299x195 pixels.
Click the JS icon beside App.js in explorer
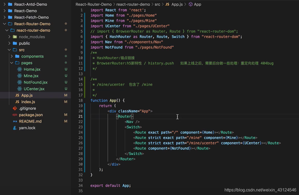point(17,95)
